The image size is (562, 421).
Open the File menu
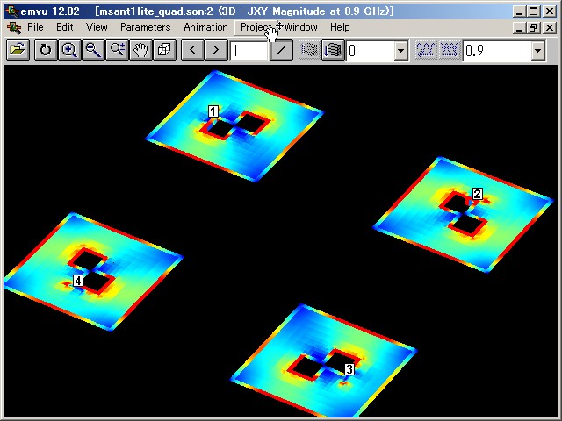(35, 27)
